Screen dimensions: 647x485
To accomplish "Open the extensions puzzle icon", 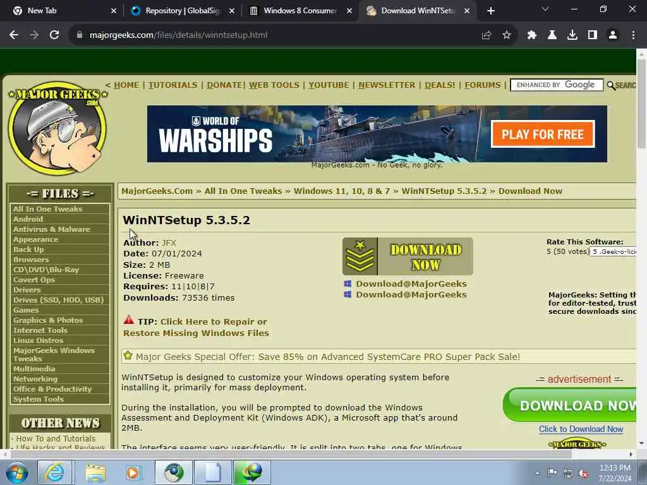I will pos(532,35).
